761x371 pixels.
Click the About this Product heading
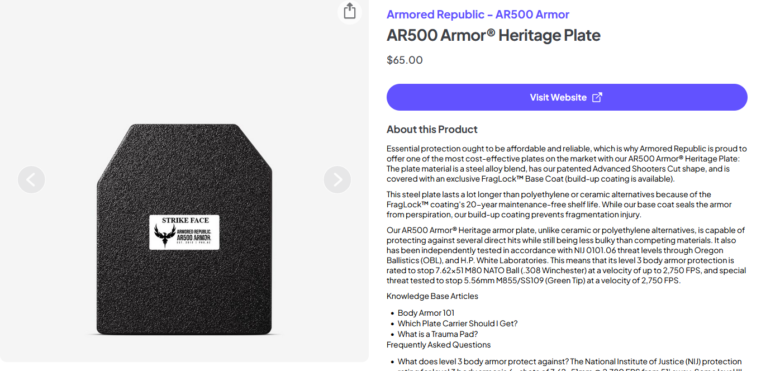[432, 130]
